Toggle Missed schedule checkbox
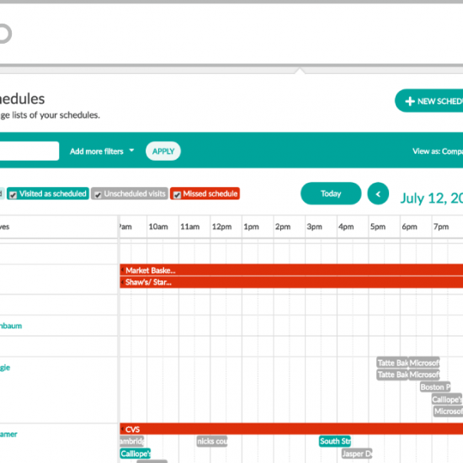Image resolution: width=463 pixels, height=463 pixels. [177, 195]
